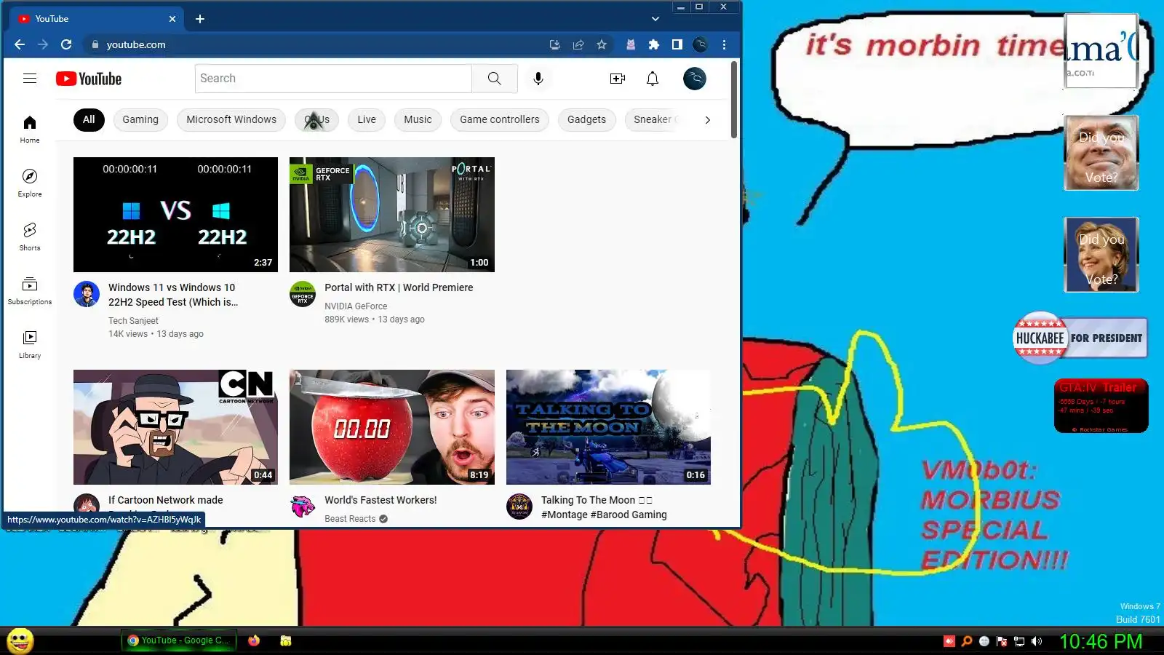Close the YouTube browser tab
Viewport: 1164px width, 655px height.
[172, 19]
